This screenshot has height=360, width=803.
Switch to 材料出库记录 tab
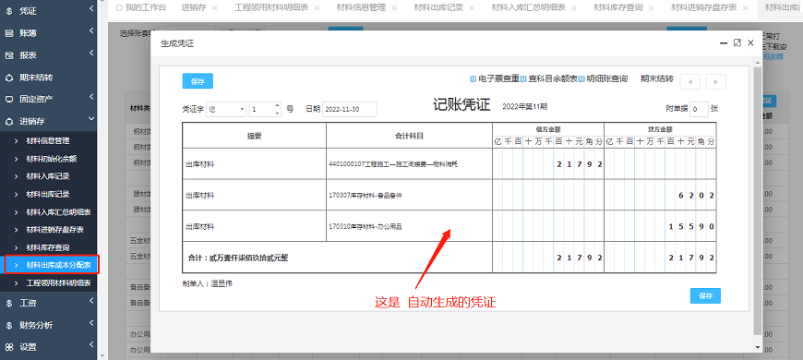pos(439,7)
